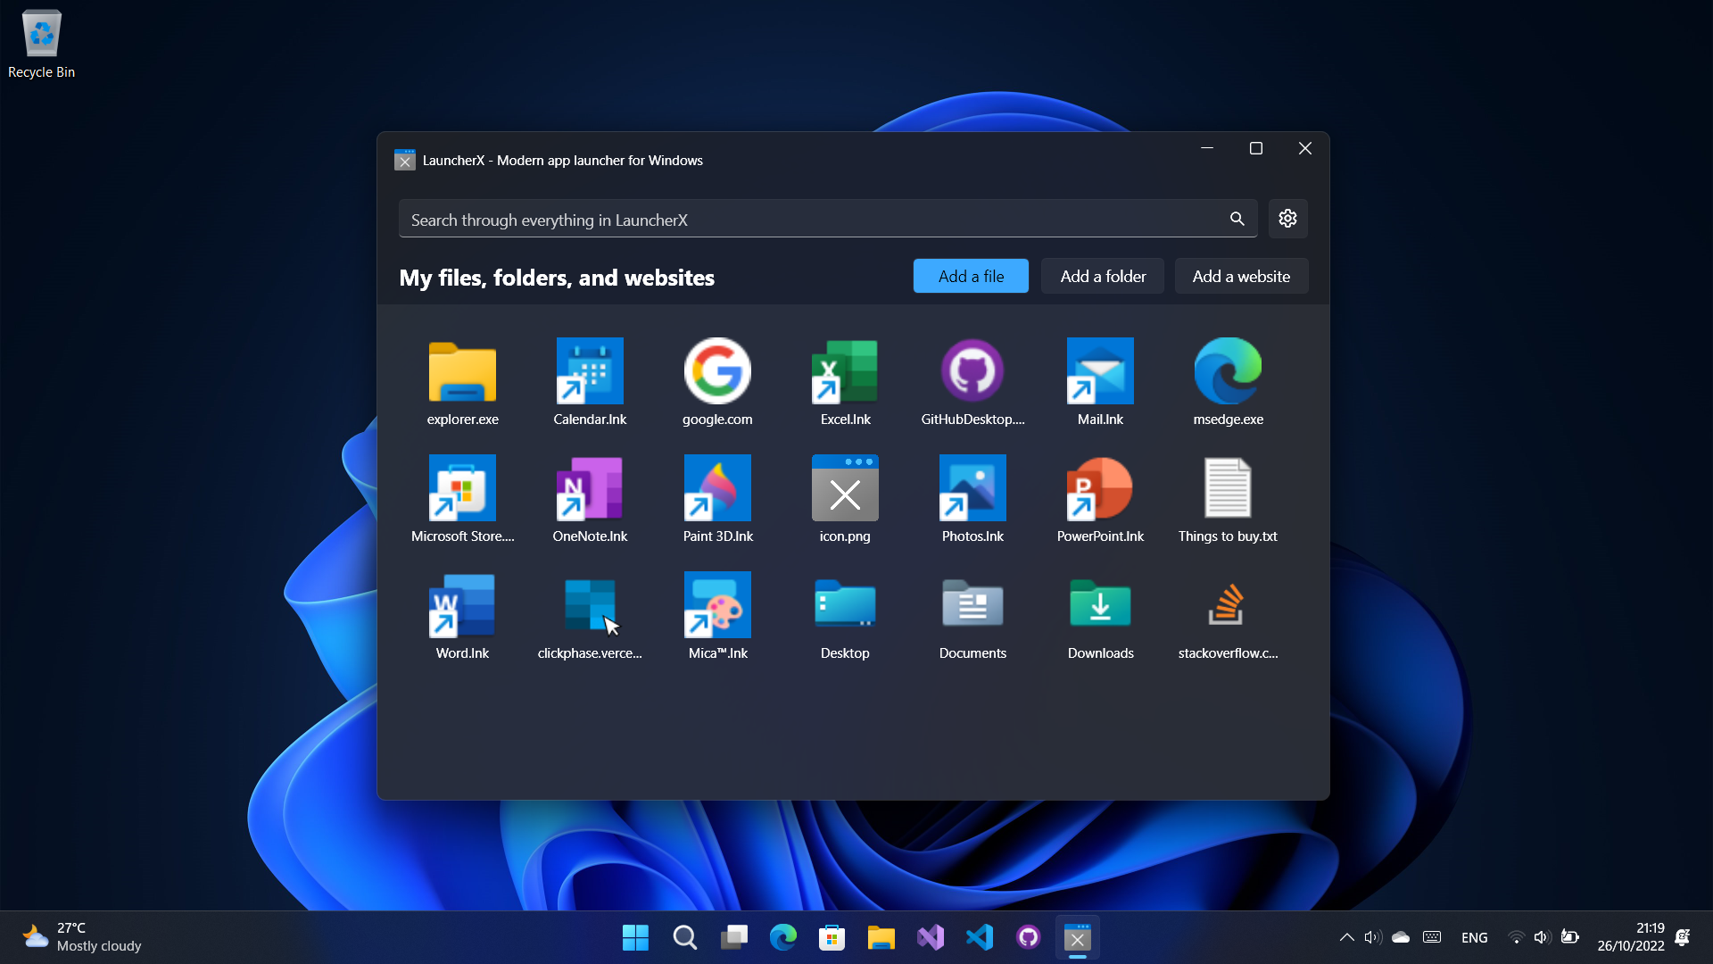The width and height of the screenshot is (1713, 964).
Task: Open the notification center bell icon
Action: click(x=1683, y=937)
